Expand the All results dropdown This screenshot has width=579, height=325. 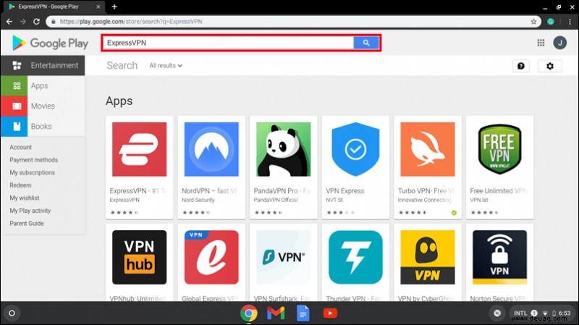[166, 66]
